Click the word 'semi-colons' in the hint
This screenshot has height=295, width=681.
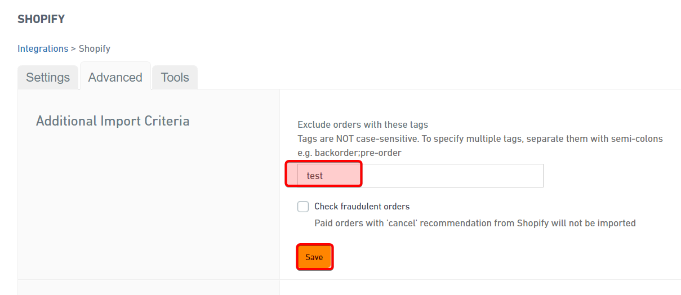638,138
